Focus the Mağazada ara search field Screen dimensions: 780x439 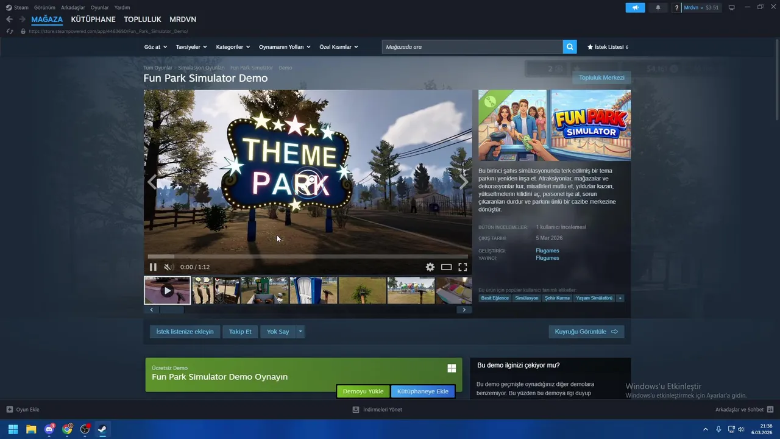pyautogui.click(x=472, y=47)
